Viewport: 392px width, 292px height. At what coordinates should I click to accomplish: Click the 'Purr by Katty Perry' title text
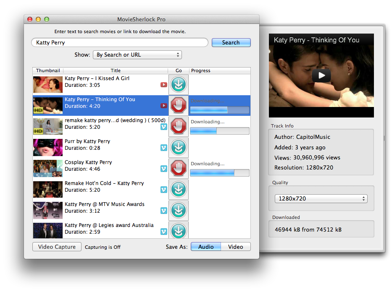[87, 141]
